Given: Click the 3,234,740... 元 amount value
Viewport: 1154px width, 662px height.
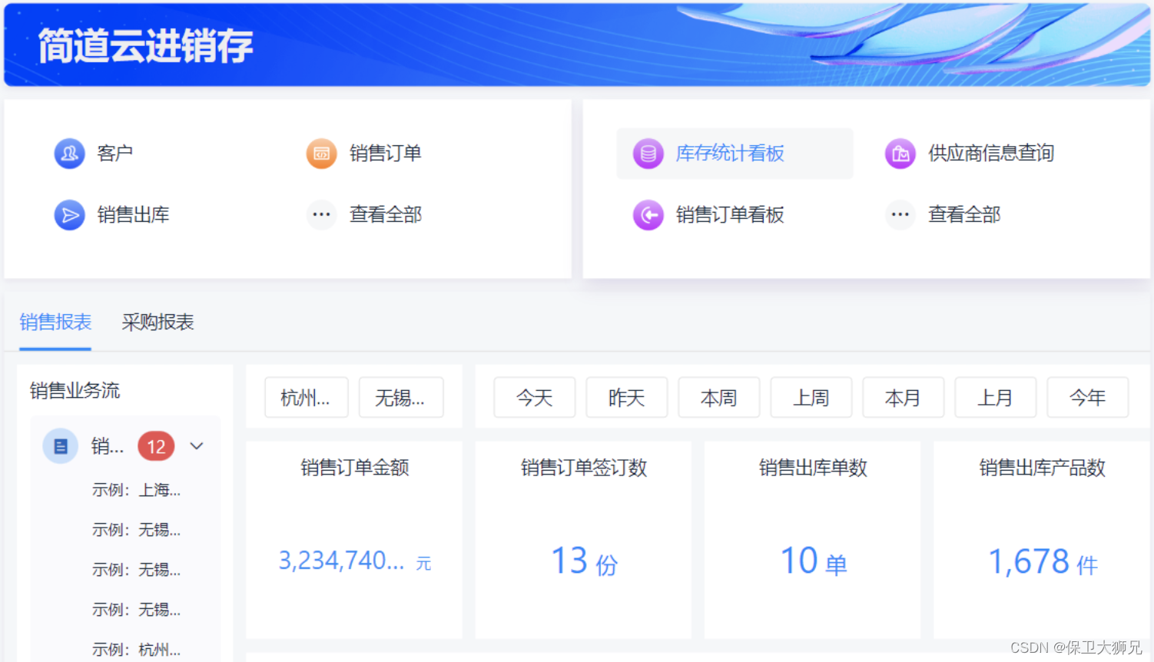Looking at the screenshot, I should pos(354,561).
